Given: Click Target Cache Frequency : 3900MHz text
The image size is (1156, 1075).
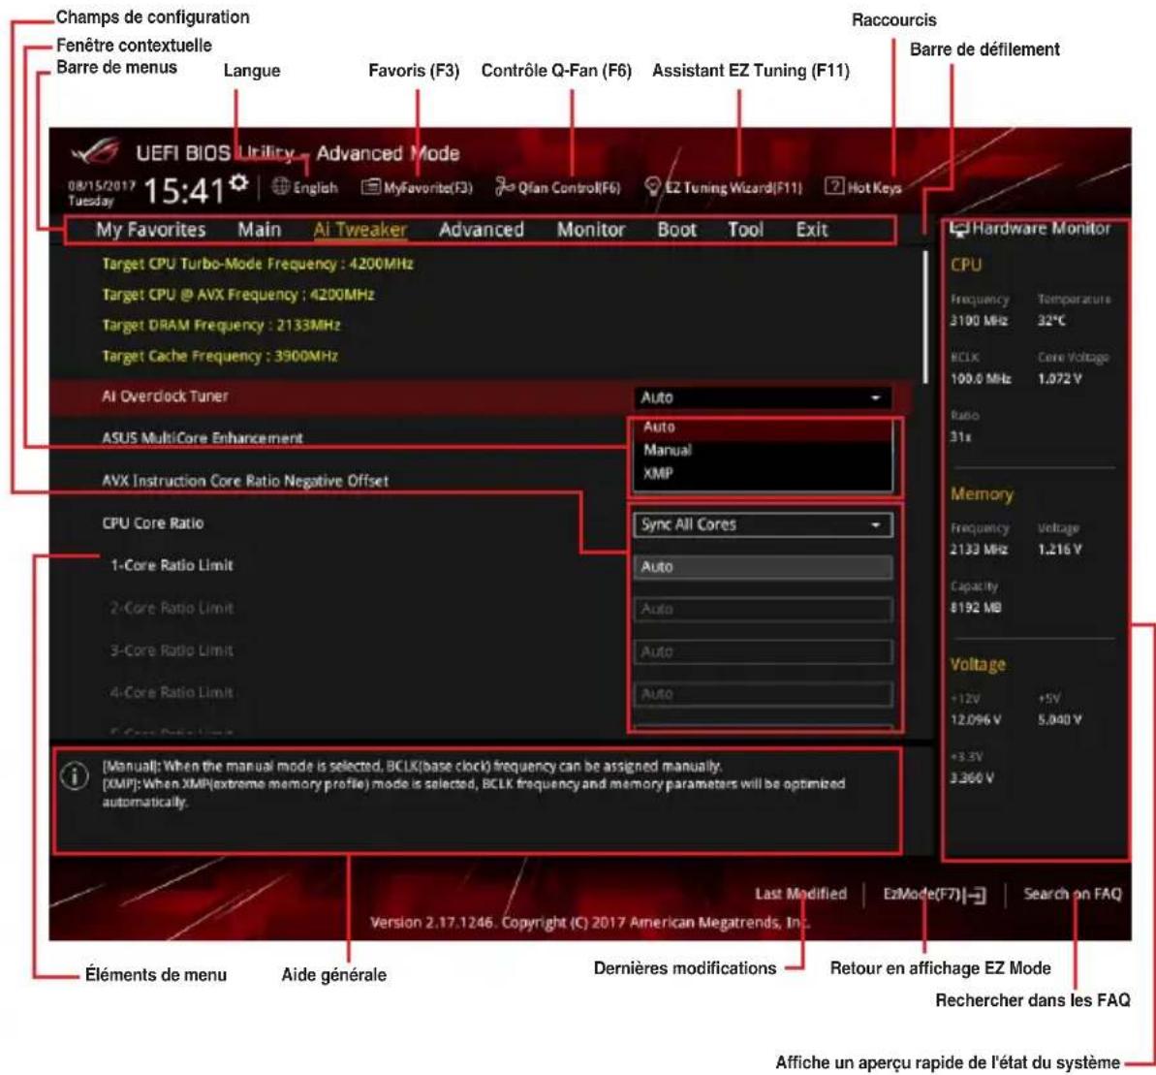Looking at the screenshot, I should click(220, 356).
